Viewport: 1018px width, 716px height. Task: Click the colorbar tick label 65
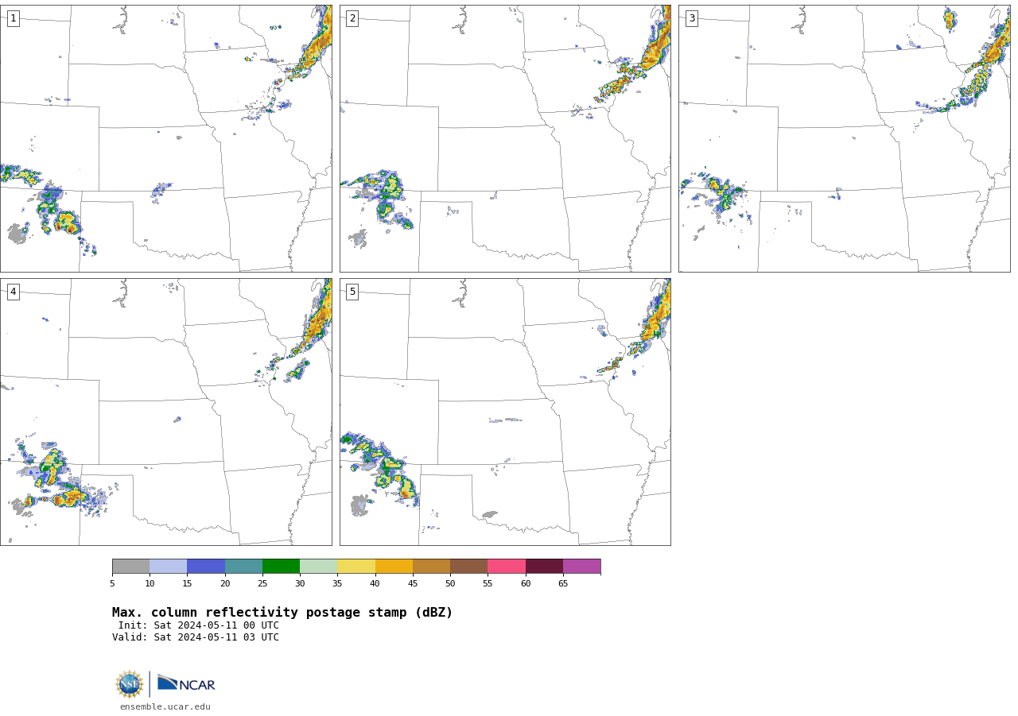point(563,584)
